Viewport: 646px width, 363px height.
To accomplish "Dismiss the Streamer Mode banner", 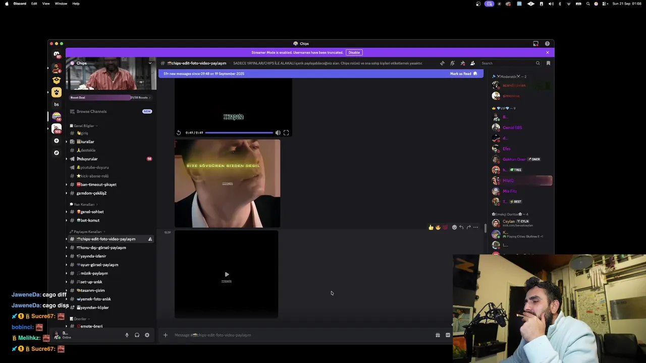I will tap(547, 52).
